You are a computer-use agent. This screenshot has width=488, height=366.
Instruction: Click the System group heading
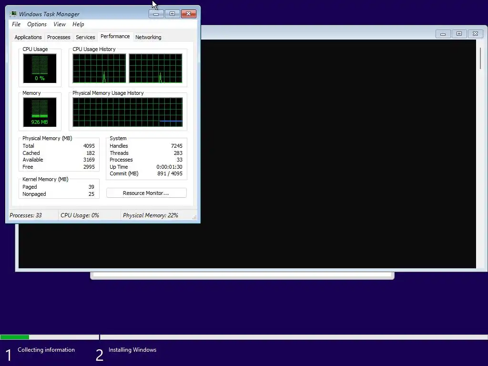click(x=118, y=138)
